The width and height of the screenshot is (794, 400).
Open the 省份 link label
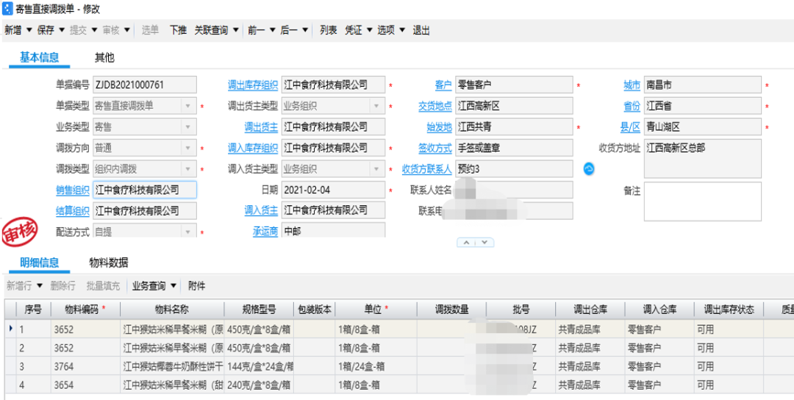click(632, 107)
